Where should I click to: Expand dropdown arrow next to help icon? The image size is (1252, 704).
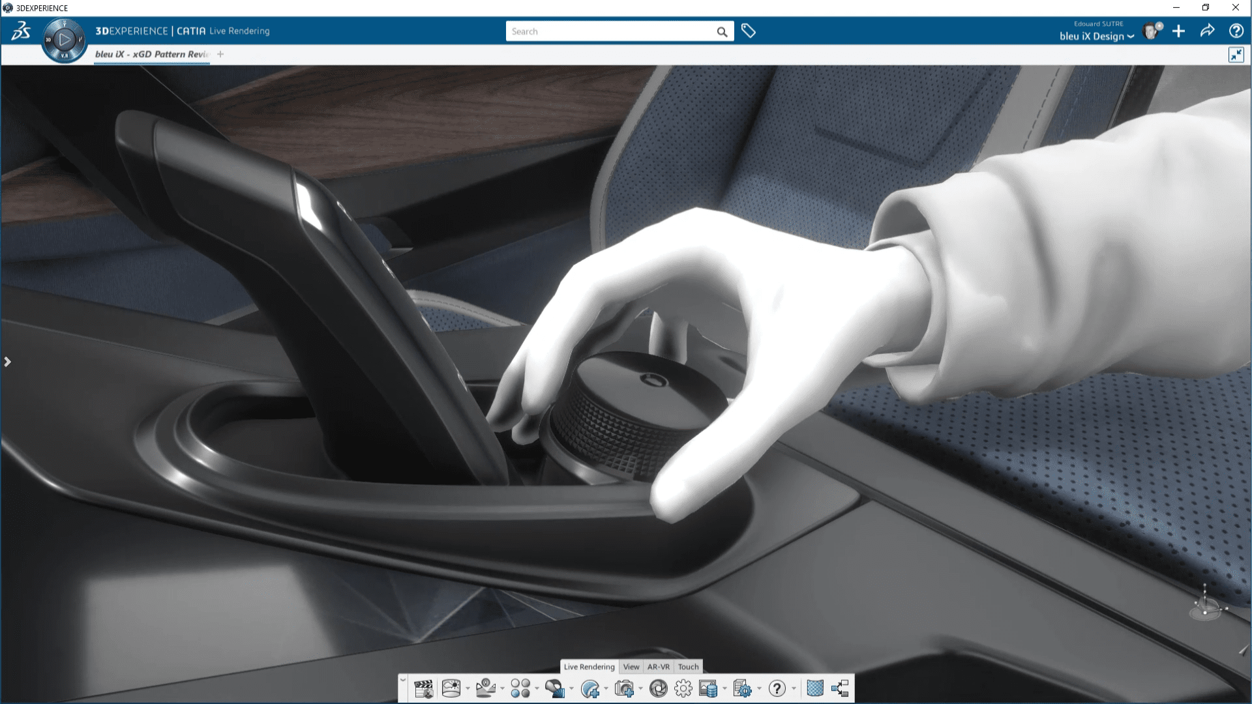[794, 689]
